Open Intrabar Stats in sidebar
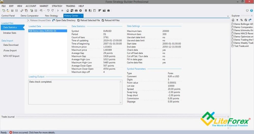Image resolution: width=254 pixels, height=134 pixels. pos(10,33)
